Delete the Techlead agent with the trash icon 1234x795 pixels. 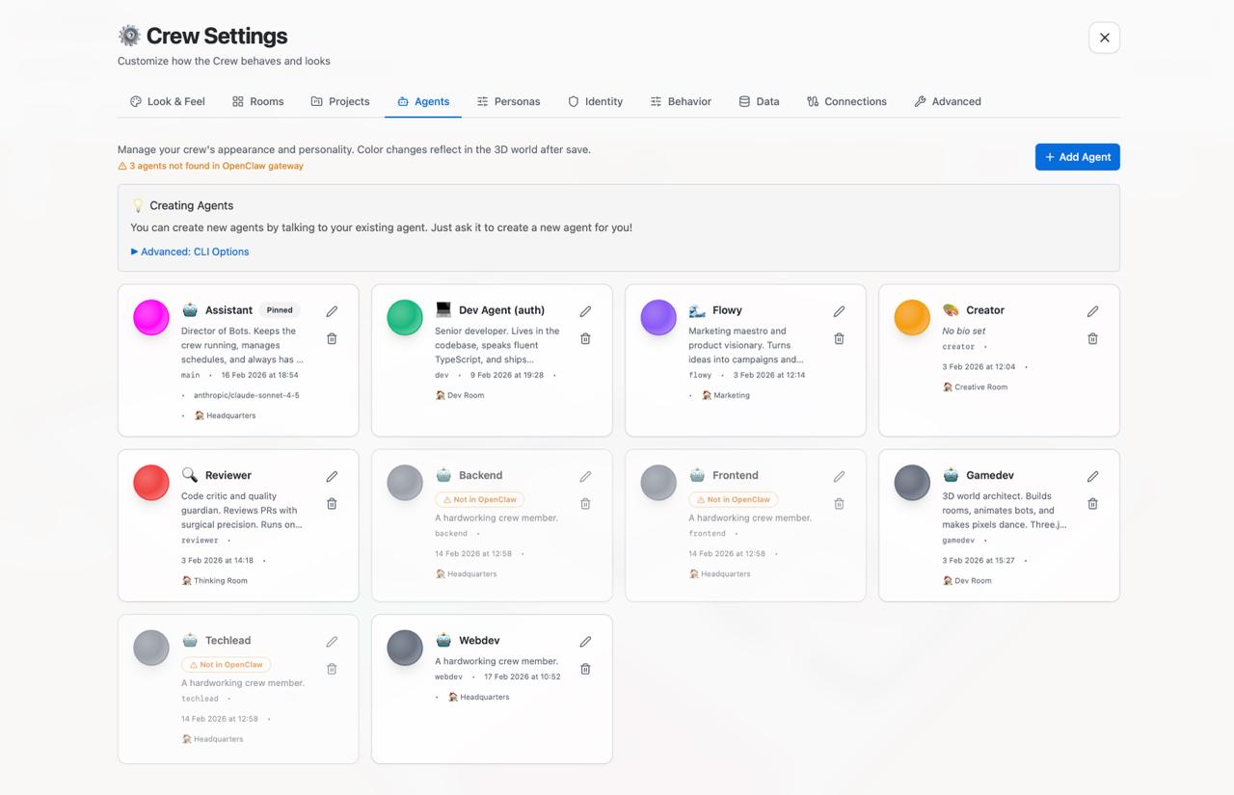coord(332,668)
